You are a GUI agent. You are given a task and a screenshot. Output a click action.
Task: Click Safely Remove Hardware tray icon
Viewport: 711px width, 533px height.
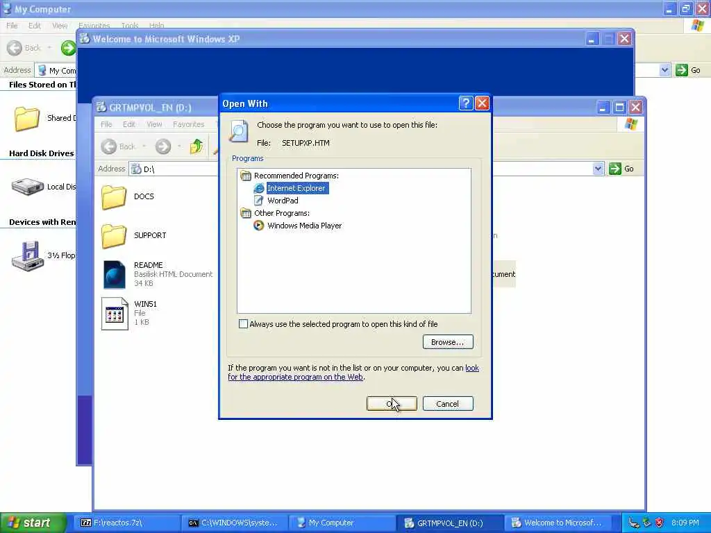[x=646, y=523]
